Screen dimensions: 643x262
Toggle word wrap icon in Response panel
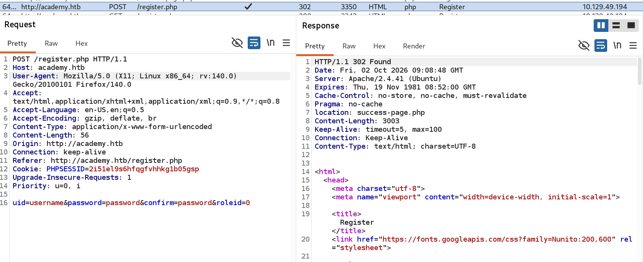601,45
